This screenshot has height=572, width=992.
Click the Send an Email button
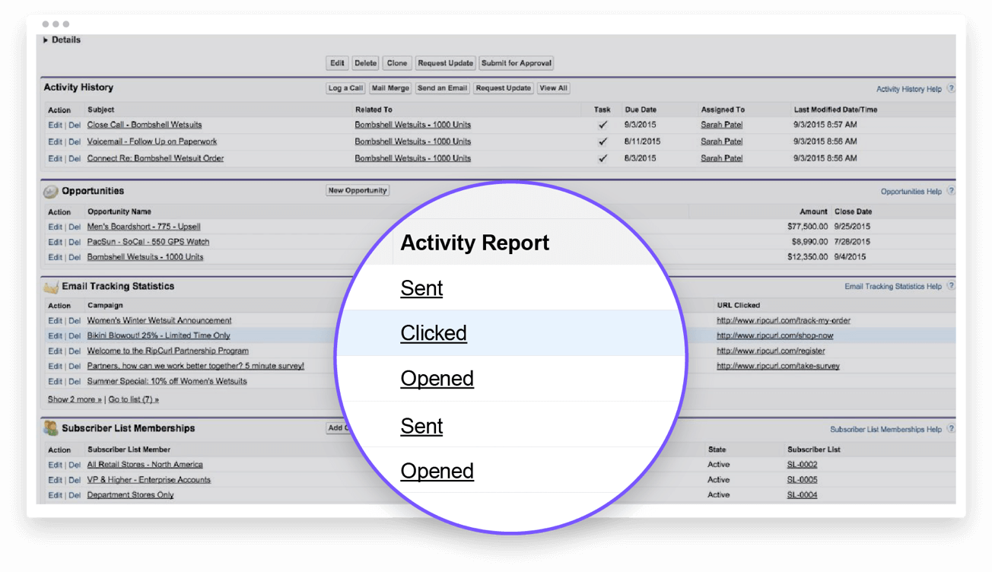point(442,88)
